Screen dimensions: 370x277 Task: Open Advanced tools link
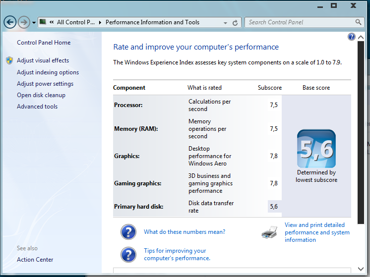click(37, 107)
